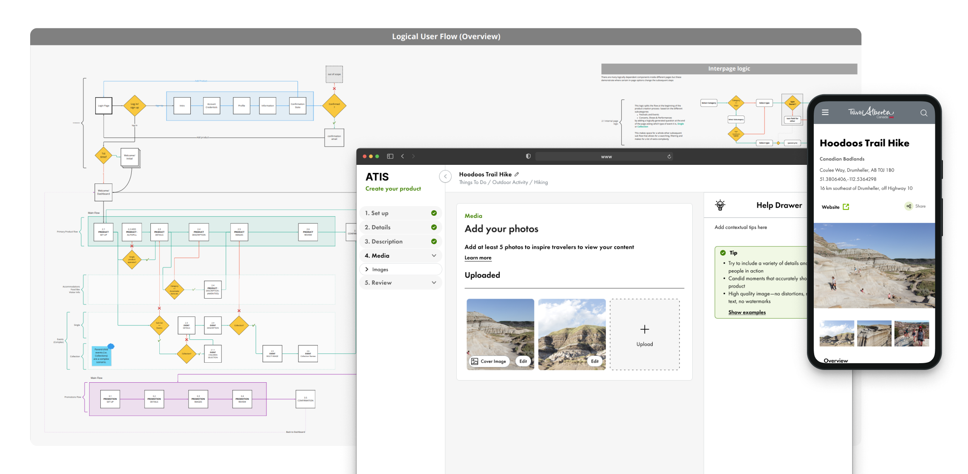This screenshot has width=968, height=474.
Task: Click the Share icon on the mobile page
Action: click(x=909, y=206)
